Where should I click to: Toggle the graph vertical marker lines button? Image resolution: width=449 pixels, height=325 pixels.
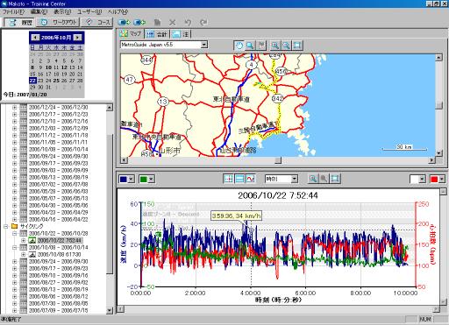tap(228, 179)
